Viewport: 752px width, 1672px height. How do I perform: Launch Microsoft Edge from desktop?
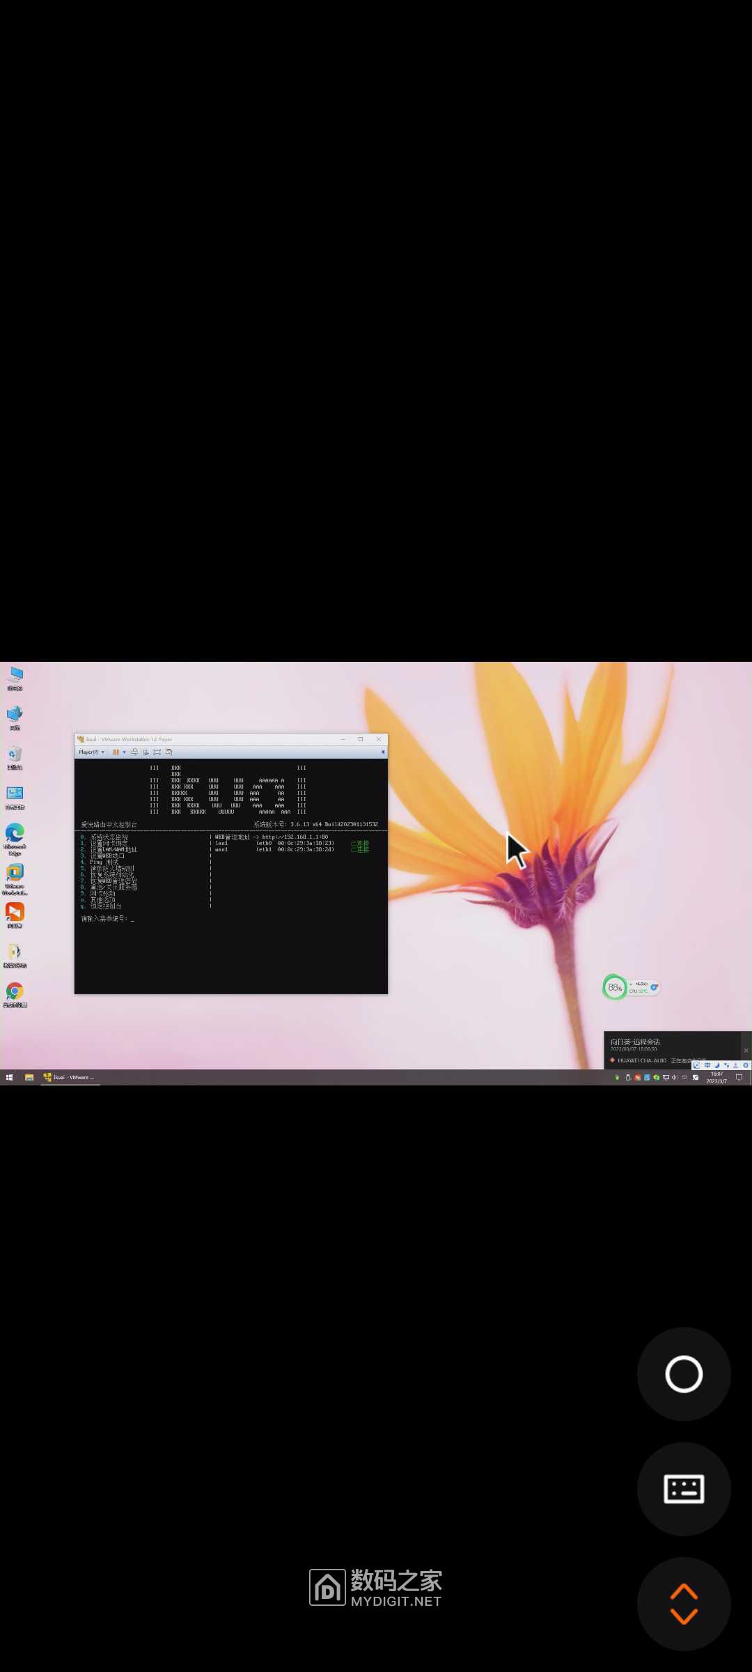pos(15,839)
